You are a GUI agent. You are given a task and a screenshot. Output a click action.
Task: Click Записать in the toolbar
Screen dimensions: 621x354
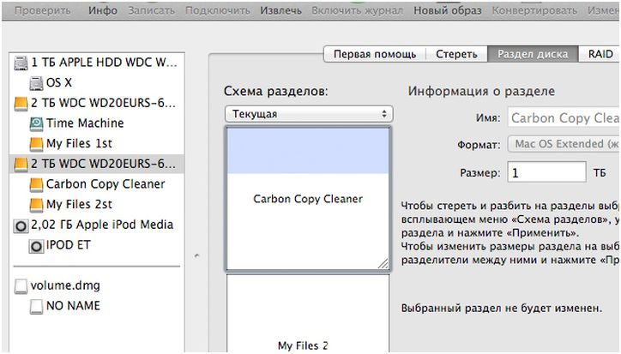point(151,10)
